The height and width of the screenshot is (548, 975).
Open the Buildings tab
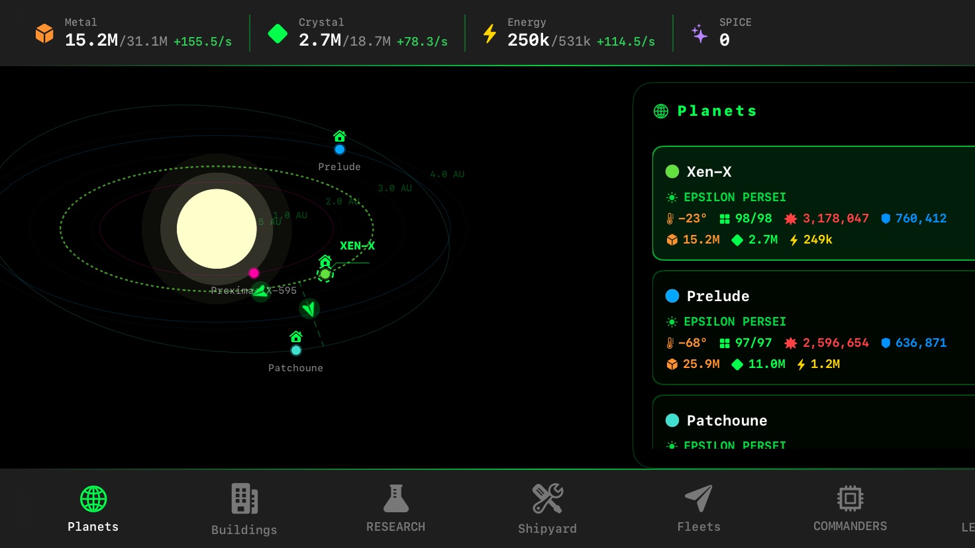tap(244, 508)
